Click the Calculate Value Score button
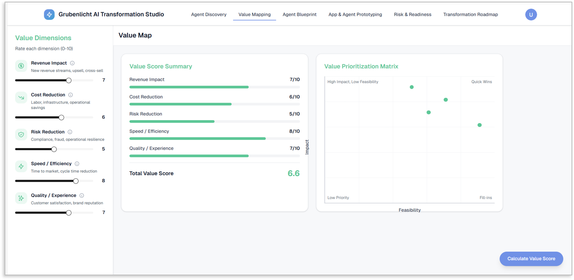Image resolution: width=574 pixels, height=280 pixels. [x=531, y=259]
